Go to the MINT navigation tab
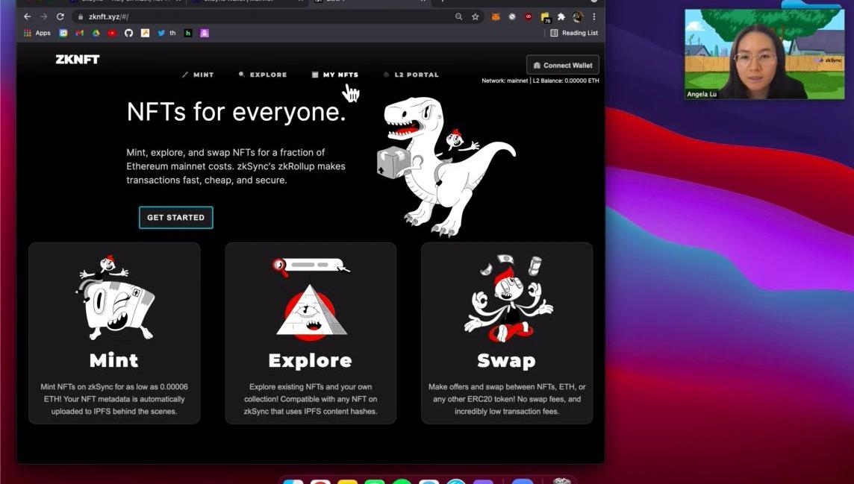The height and width of the screenshot is (484, 854). pyautogui.click(x=198, y=75)
